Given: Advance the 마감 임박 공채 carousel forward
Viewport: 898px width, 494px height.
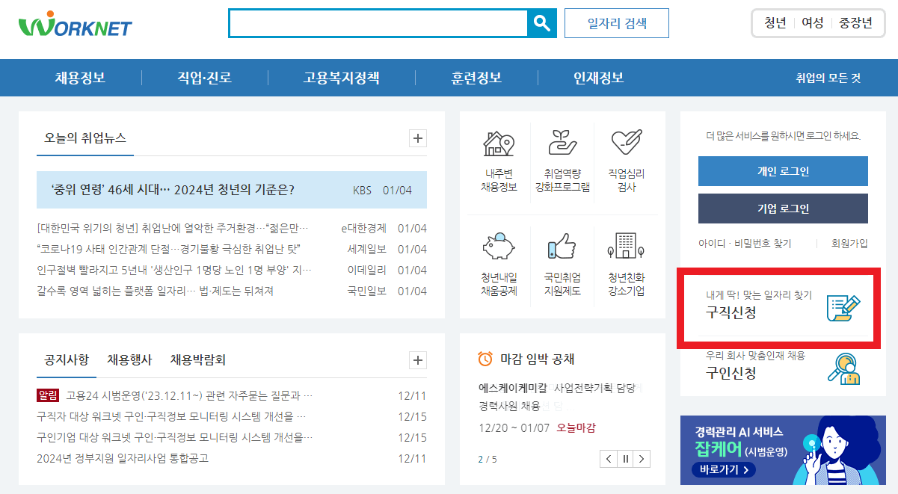Looking at the screenshot, I should [641, 458].
